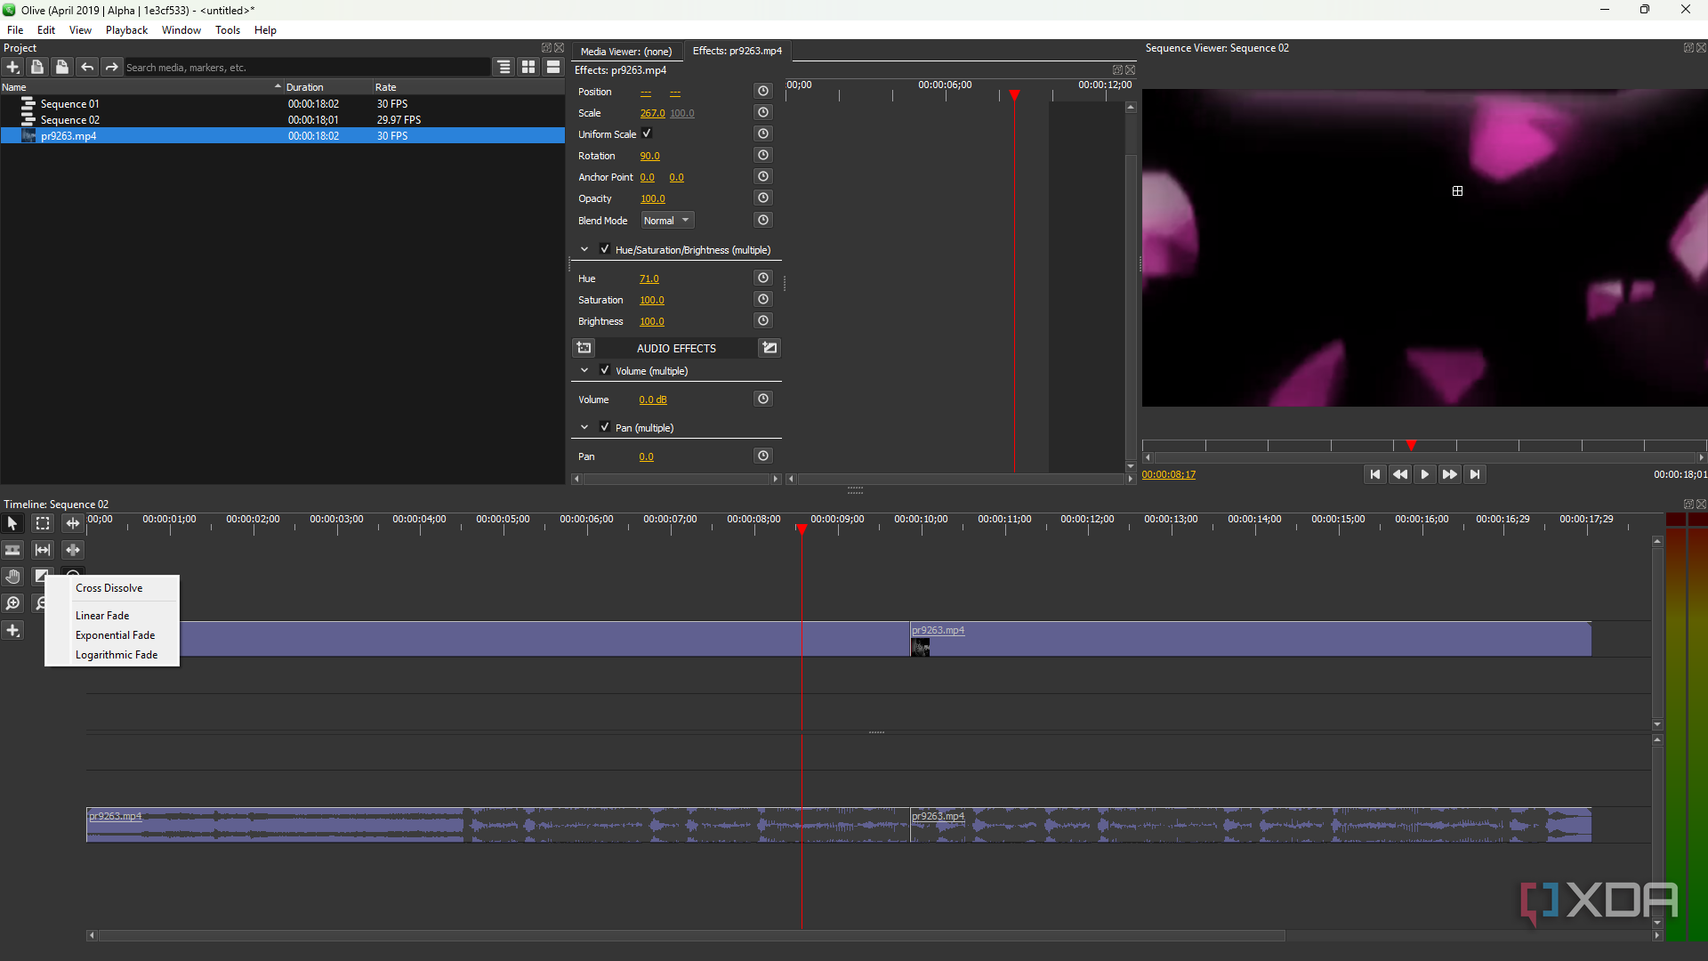This screenshot has width=1708, height=961.
Task: Disable the Pan effect checkbox
Action: tap(605, 427)
